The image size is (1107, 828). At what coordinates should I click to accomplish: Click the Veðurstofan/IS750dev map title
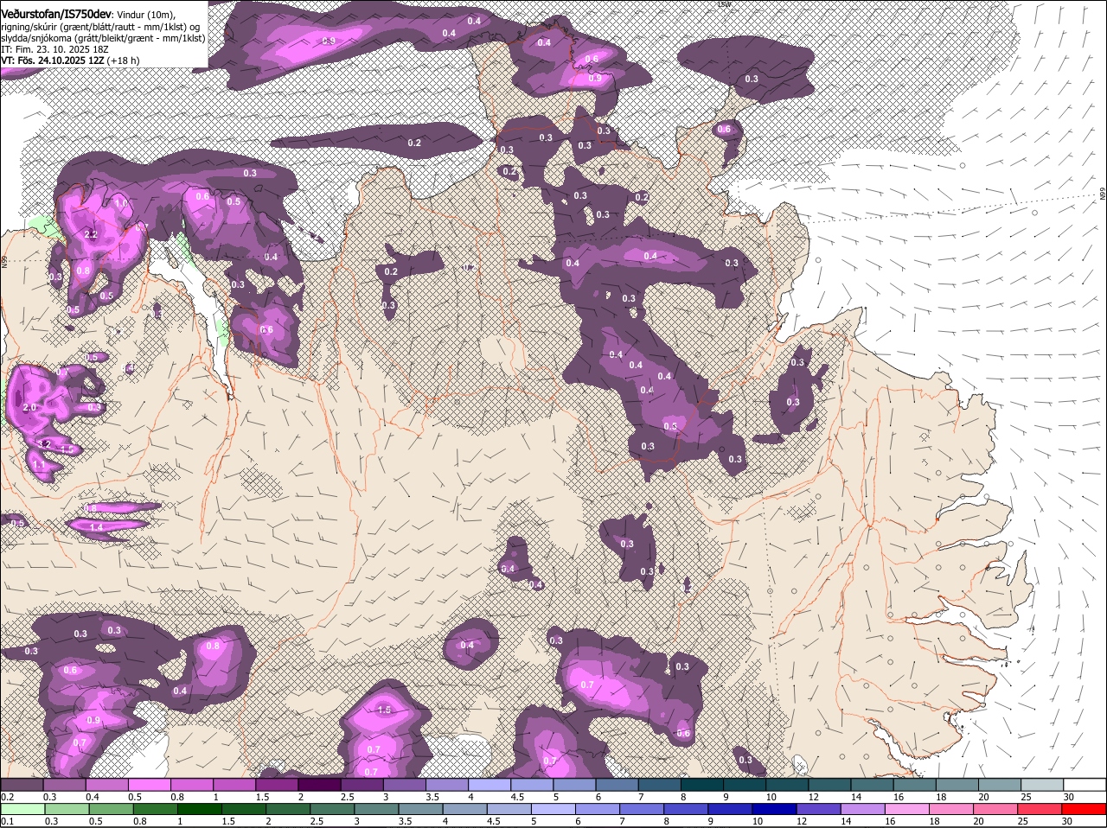pyautogui.click(x=56, y=14)
